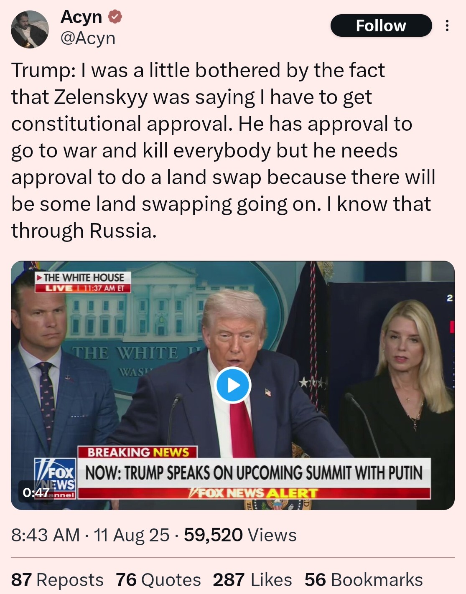Click the Fox News Alert ticker strip

point(254,493)
